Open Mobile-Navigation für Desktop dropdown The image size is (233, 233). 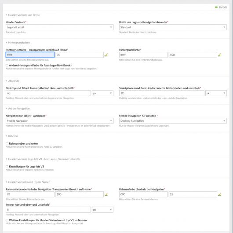173,121
